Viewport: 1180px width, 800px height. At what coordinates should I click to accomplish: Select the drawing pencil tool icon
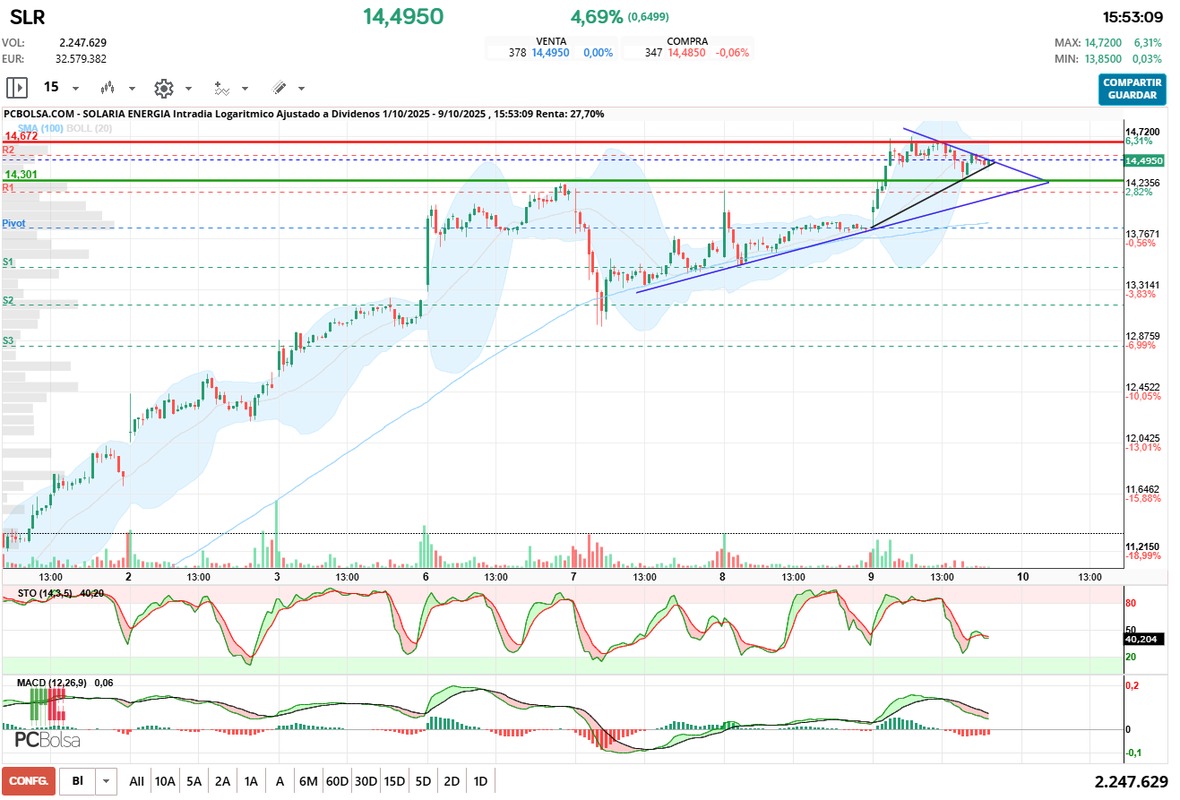279,88
